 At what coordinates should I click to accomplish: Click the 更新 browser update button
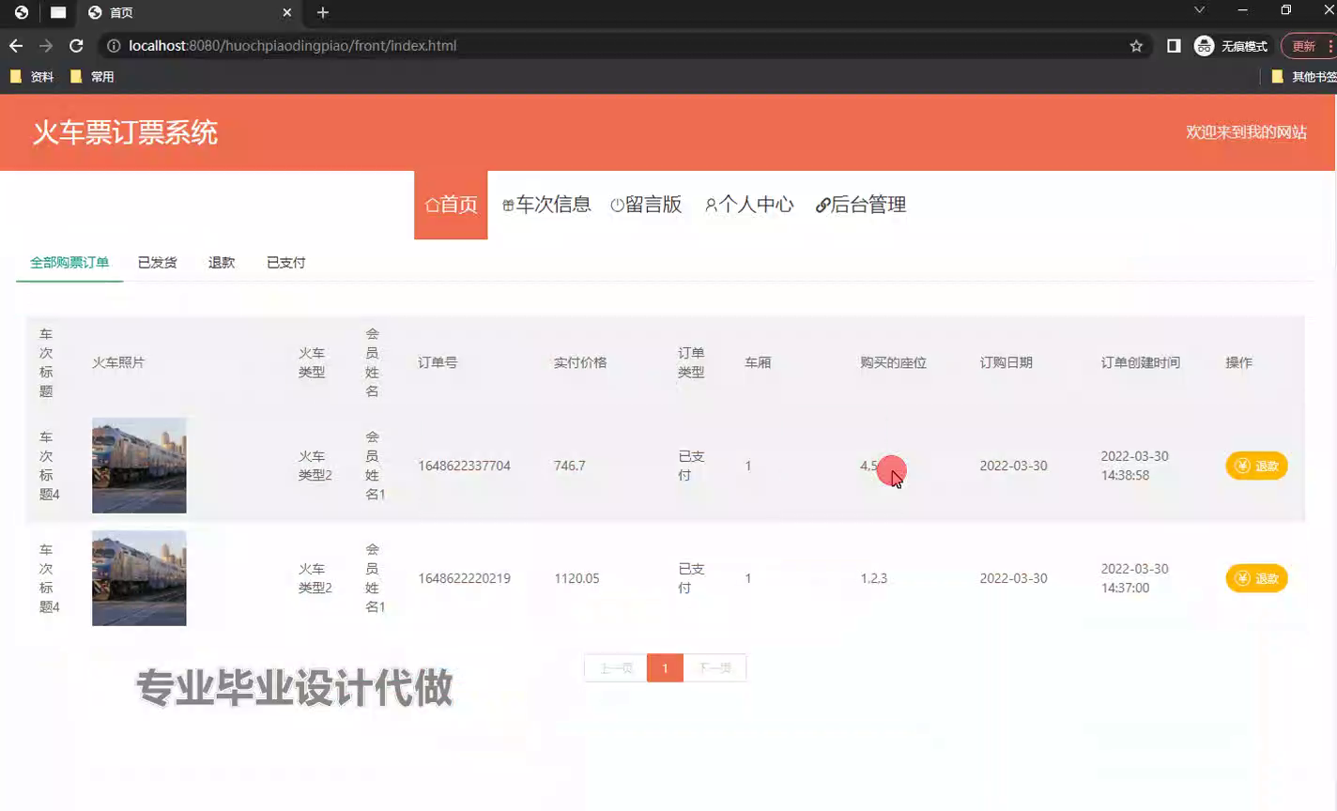pos(1308,45)
